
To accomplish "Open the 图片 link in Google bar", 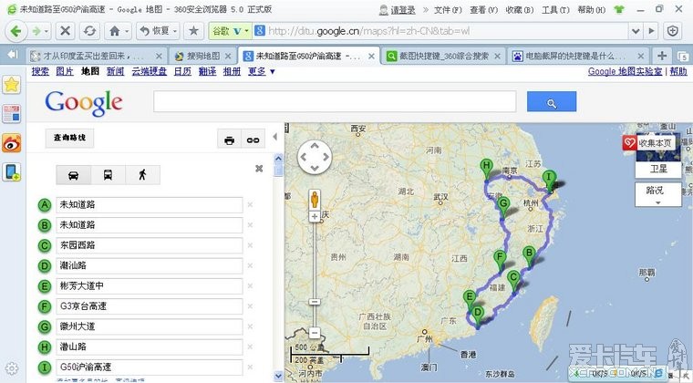I will [x=65, y=71].
